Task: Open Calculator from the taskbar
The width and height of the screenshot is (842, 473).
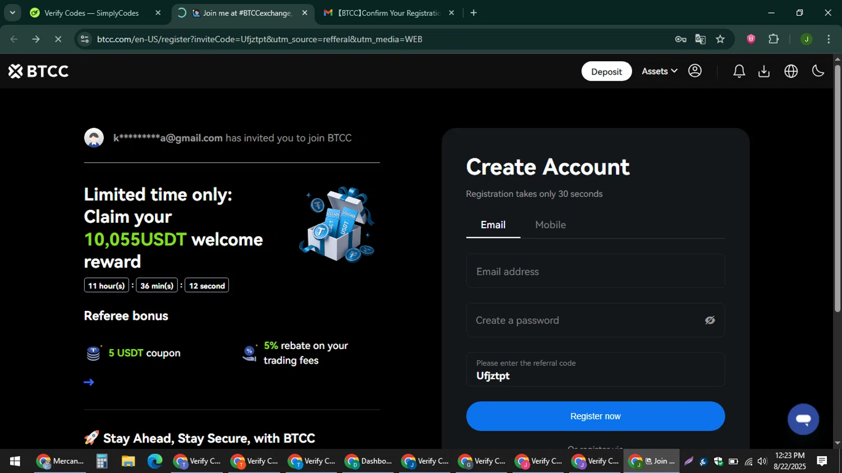Action: [101, 461]
